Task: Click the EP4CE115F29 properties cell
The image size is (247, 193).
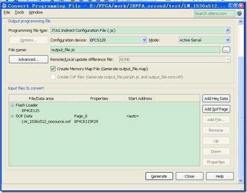Action: 86,121
